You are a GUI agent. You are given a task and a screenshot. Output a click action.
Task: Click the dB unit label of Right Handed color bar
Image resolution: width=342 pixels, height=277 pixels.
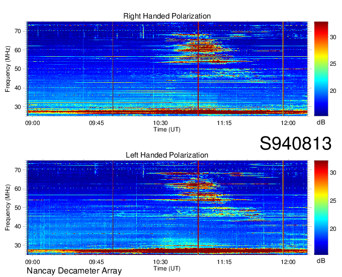tap(321, 122)
